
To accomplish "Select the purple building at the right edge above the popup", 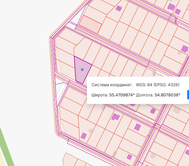I will 185,49.
